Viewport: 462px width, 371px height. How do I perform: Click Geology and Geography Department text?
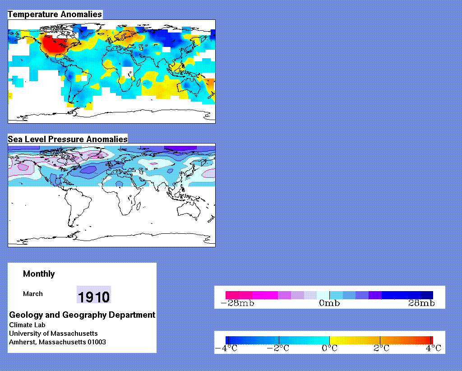pos(82,315)
